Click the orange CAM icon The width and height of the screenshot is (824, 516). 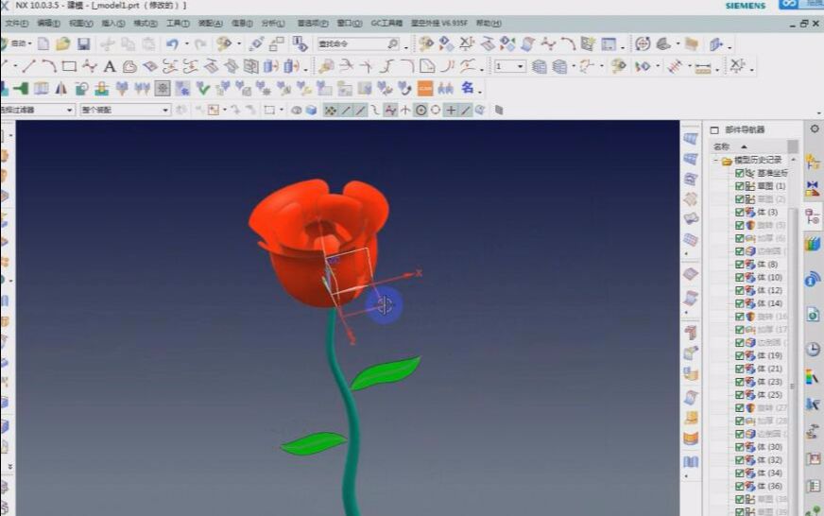pos(425,88)
